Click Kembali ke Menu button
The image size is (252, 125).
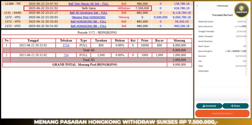click(x=222, y=113)
